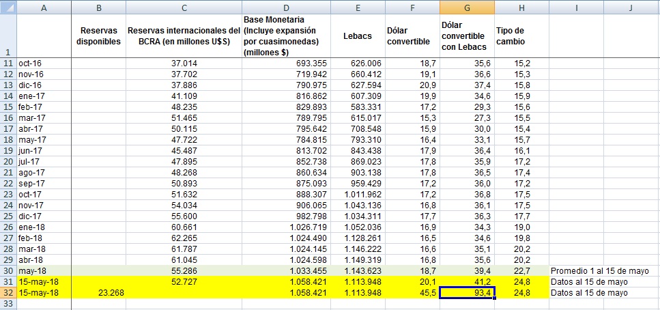The height and width of the screenshot is (310, 660).
Task: Select the oct-16 date cell
Action: coord(44,64)
